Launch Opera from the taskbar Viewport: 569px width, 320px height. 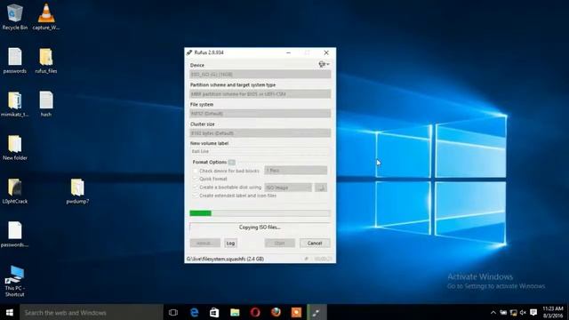[x=255, y=312]
